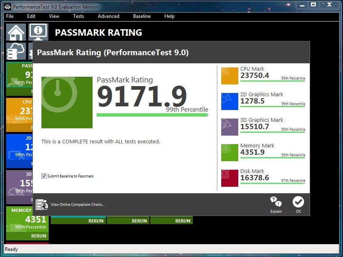The image size is (343, 257).
Task: Open the Tests menu
Action: coord(78,16)
